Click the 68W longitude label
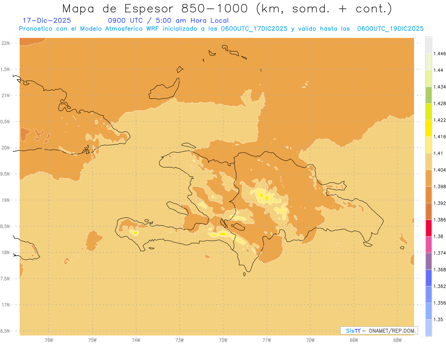This screenshot has width=446, height=345. coord(397,340)
